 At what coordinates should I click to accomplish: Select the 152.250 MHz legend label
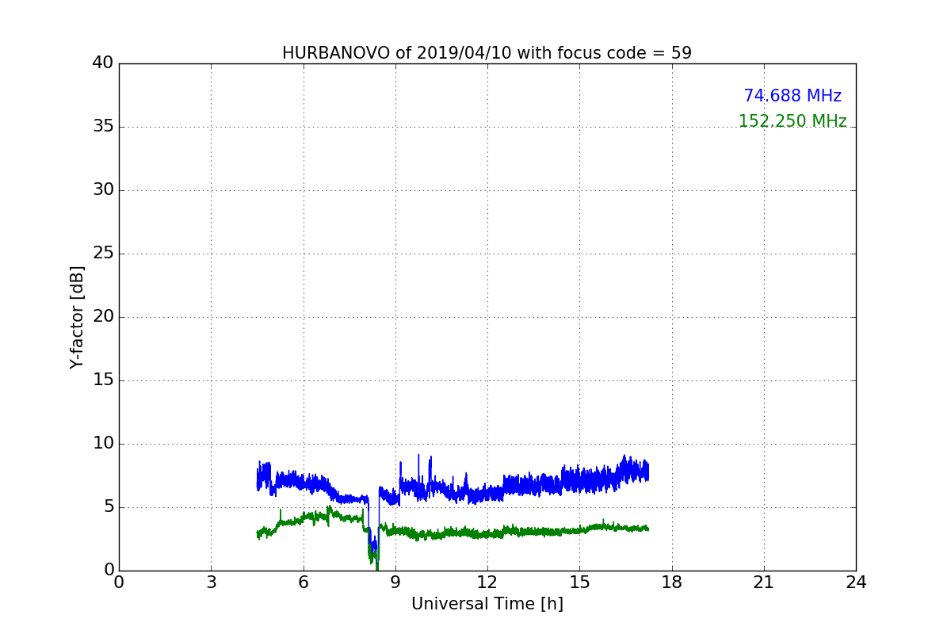point(792,121)
